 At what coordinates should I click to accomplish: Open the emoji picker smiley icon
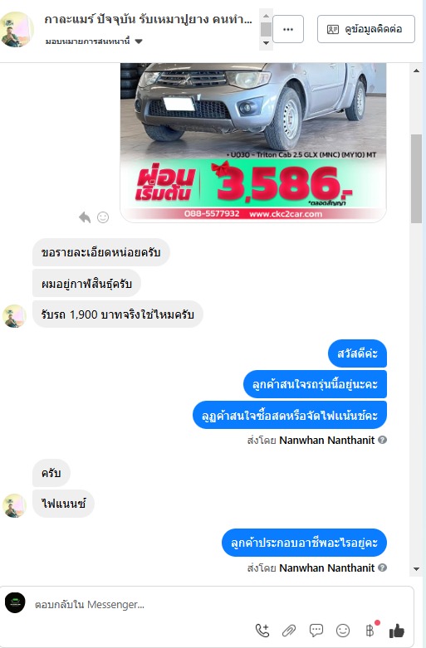pyautogui.click(x=343, y=631)
